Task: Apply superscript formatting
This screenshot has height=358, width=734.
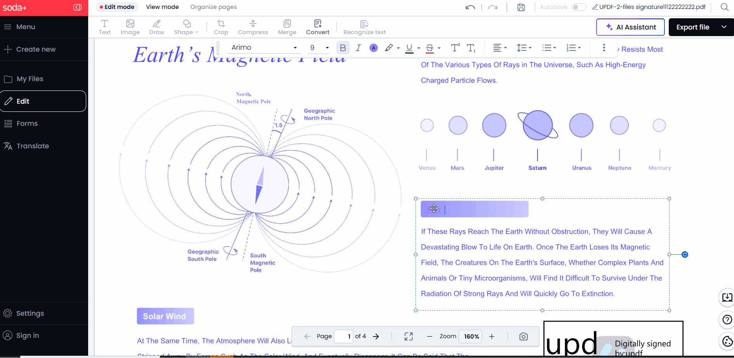Action: click(x=455, y=47)
